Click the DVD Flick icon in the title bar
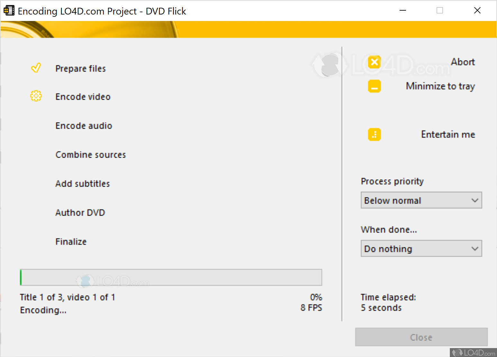This screenshot has width=497, height=357. 9,10
